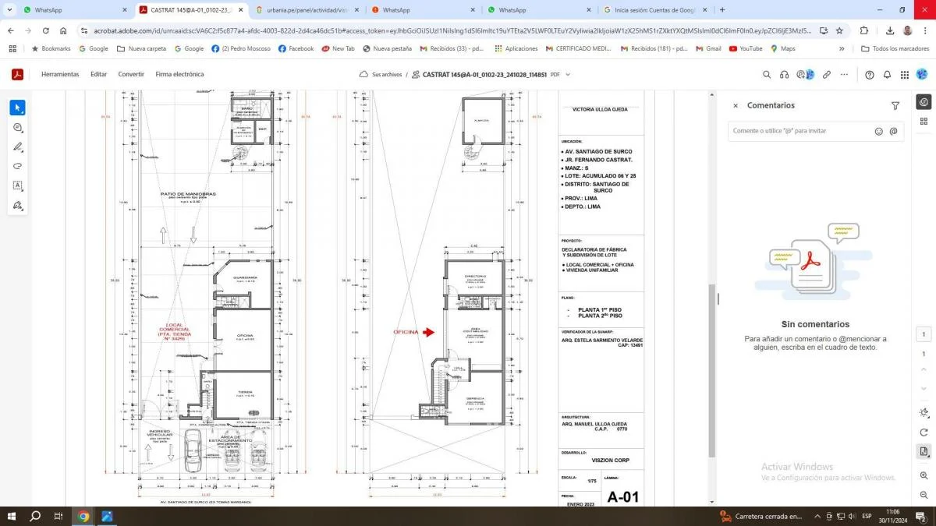This screenshot has width=936, height=526.
Task: Close the Comentarios panel
Action: pos(735,105)
